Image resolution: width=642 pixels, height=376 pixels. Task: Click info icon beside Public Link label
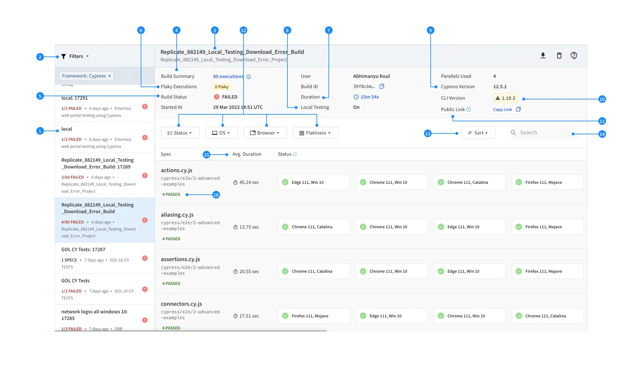(469, 109)
